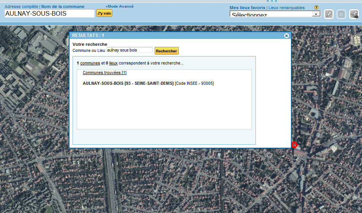Screen dimensions: 362x213
Task: Click the +Mode Avancé link
Action: coord(120,6)
